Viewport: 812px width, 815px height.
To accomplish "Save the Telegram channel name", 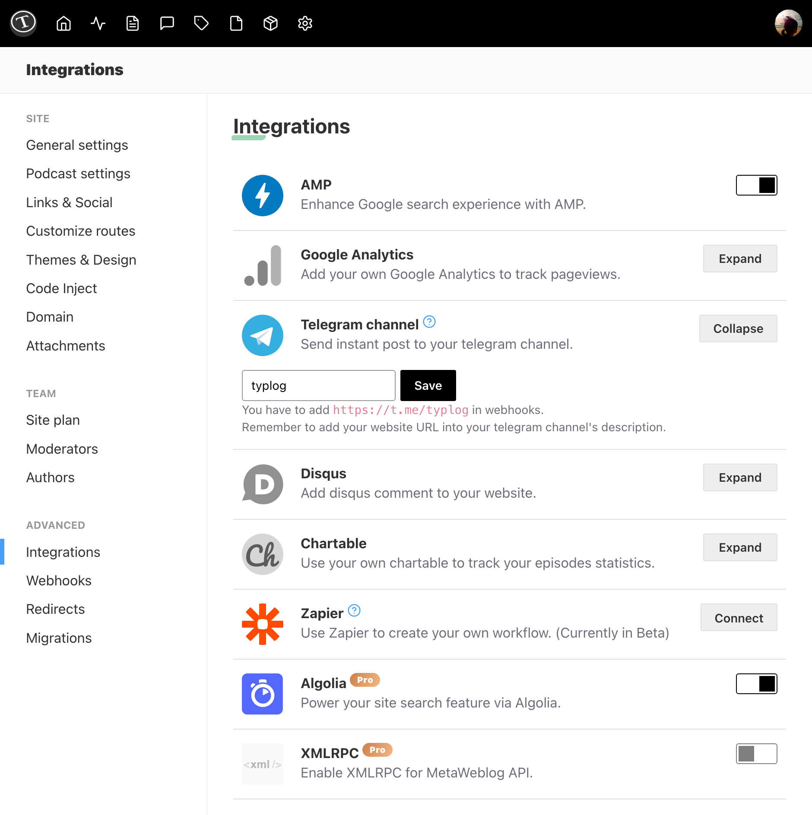I will (x=428, y=385).
